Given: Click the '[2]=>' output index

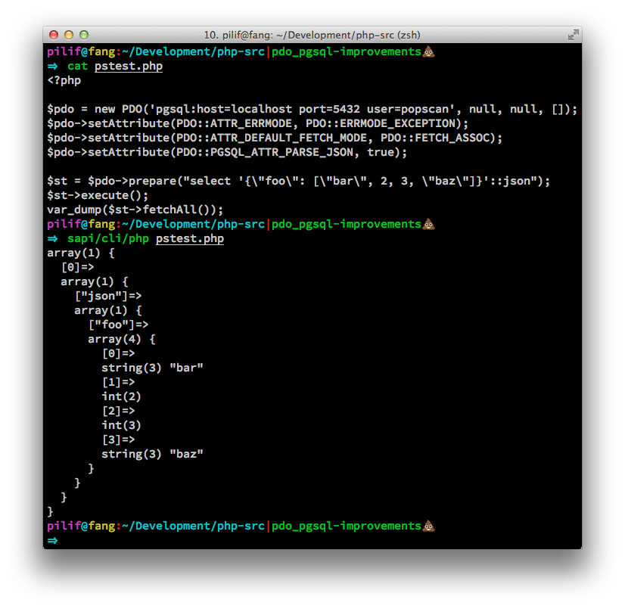Looking at the screenshot, I should pos(118,411).
